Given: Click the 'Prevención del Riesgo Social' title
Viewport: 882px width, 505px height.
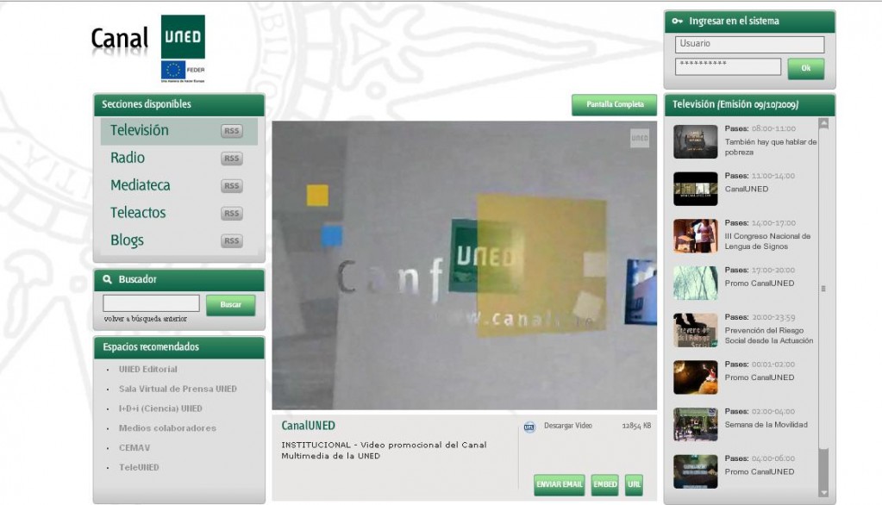Looking at the screenshot, I should 769,336.
